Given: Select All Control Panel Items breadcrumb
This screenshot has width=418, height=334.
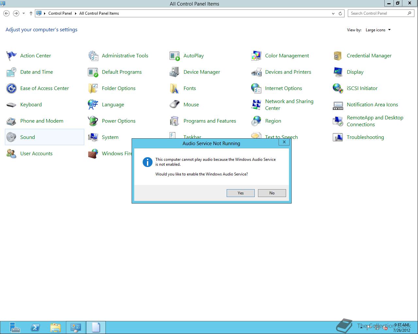Looking at the screenshot, I should 99,13.
